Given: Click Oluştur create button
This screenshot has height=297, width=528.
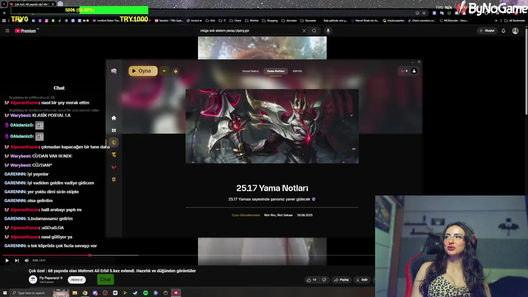Looking at the screenshot, I should [x=487, y=31].
